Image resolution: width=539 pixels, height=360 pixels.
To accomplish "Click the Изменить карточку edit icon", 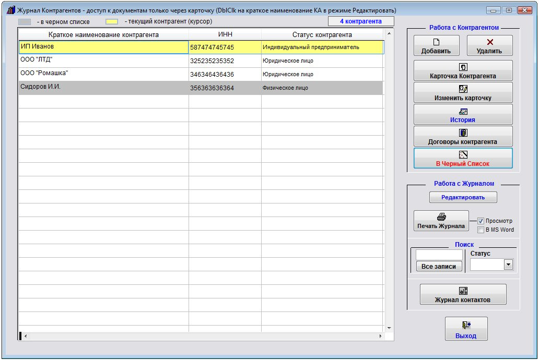I will 463,89.
